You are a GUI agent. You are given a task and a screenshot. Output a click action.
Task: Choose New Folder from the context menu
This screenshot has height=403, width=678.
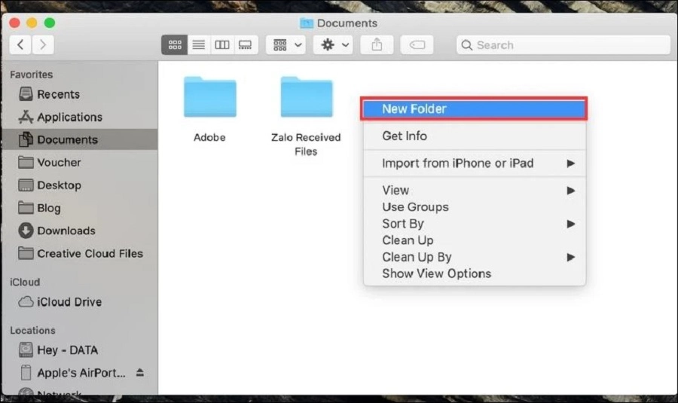click(x=474, y=109)
